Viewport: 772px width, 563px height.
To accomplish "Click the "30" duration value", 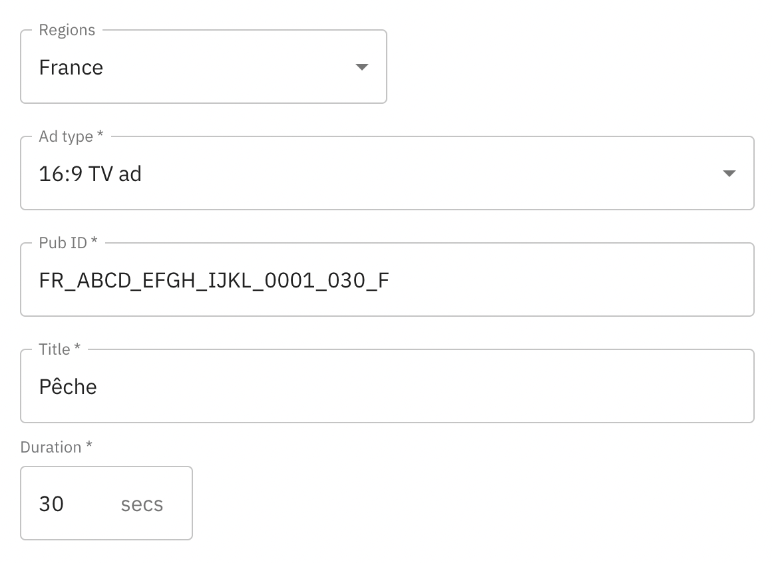I will pyautogui.click(x=51, y=504).
